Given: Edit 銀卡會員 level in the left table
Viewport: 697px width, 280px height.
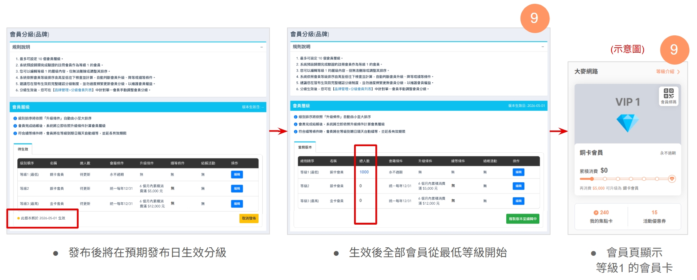Looking at the screenshot, I should point(237,188).
